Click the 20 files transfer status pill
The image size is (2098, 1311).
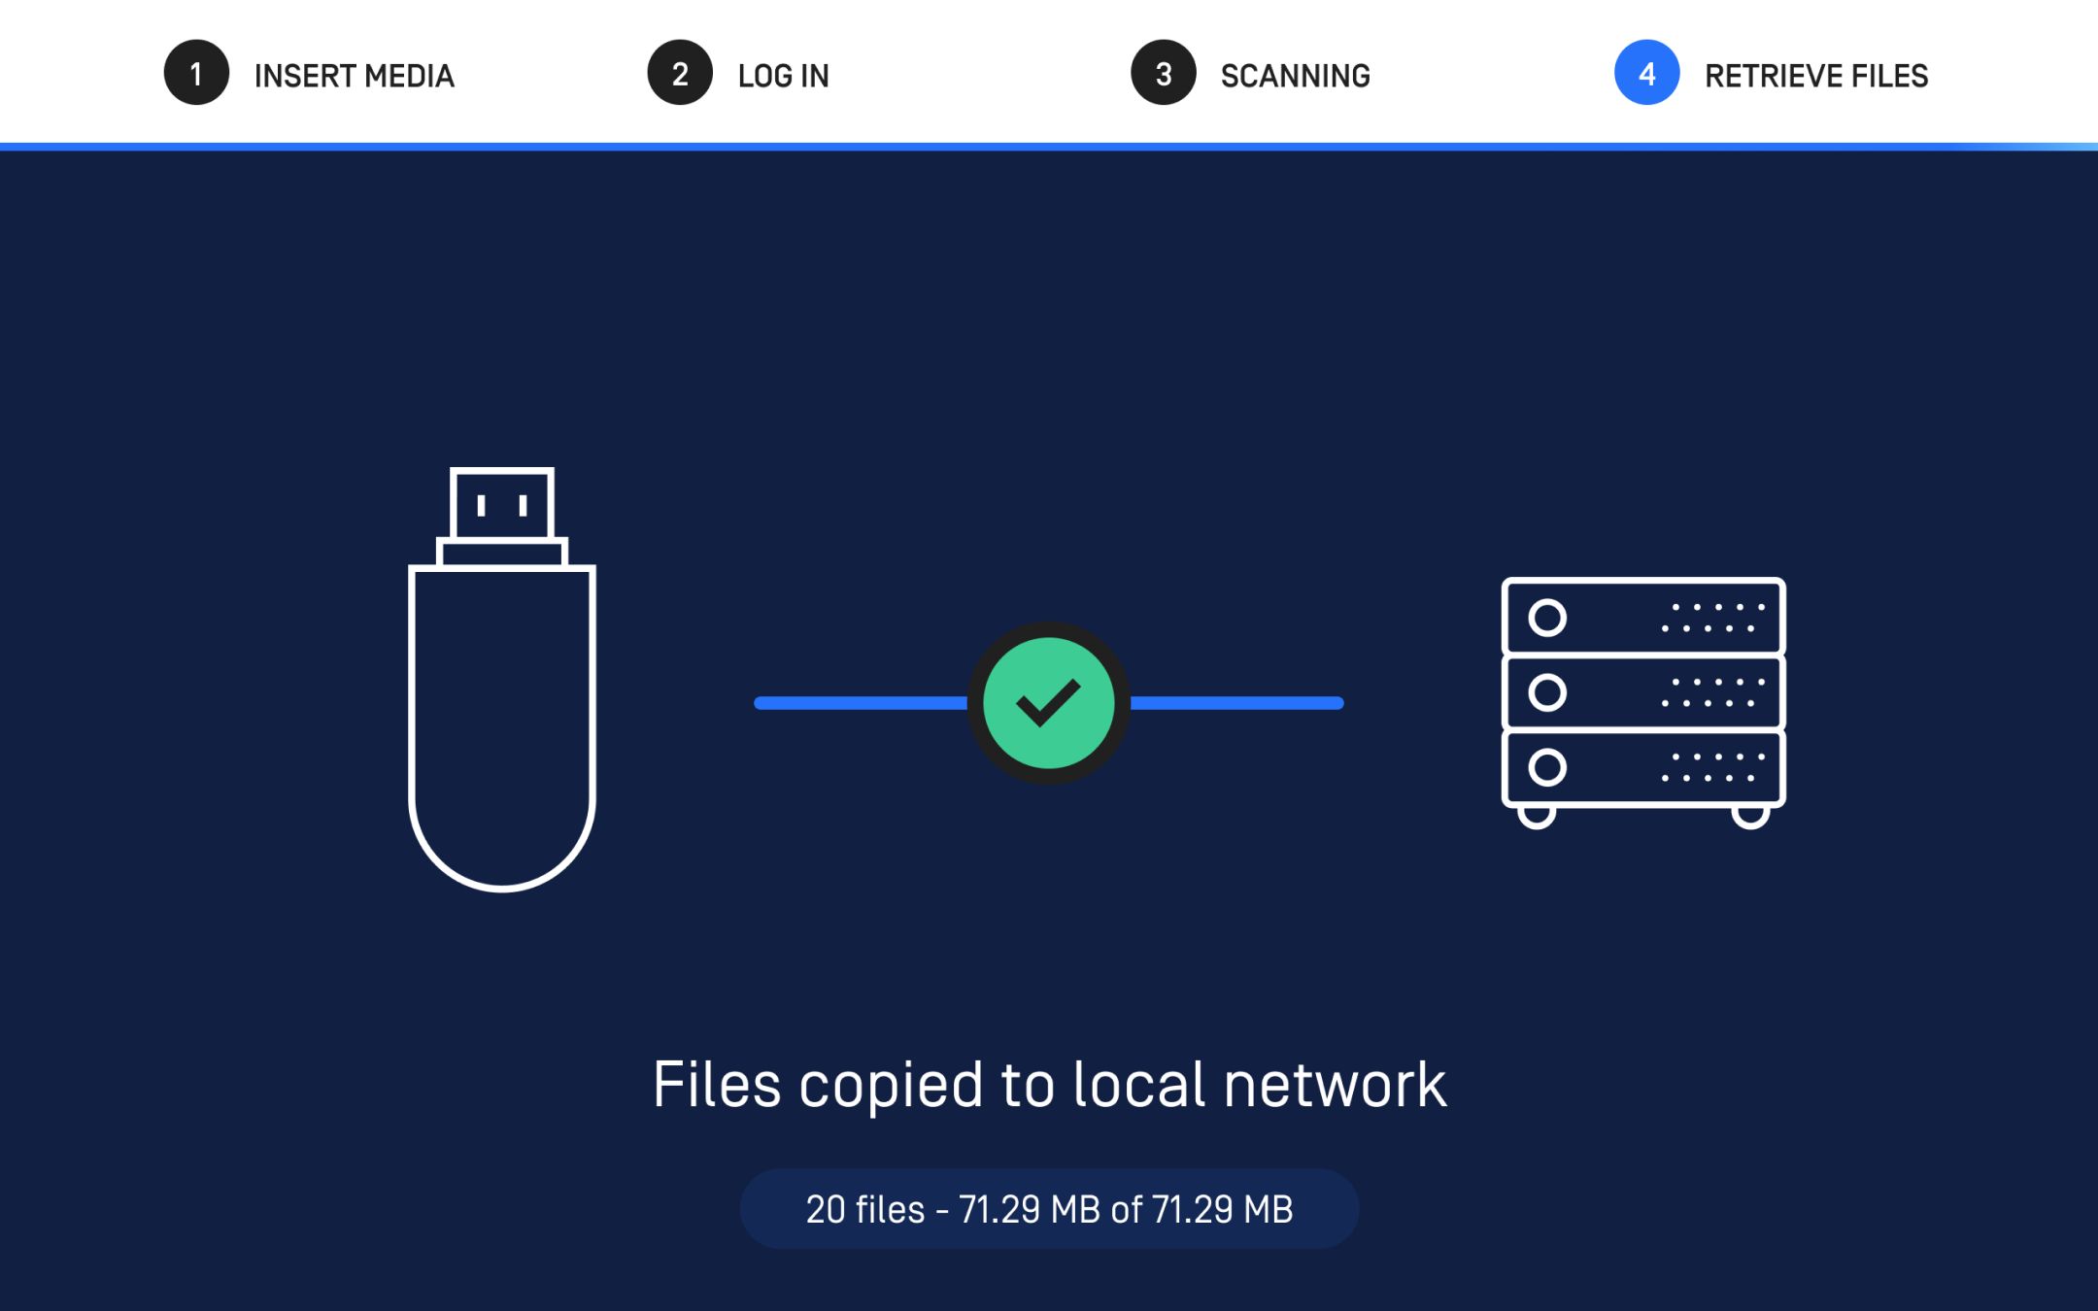tap(1049, 1209)
